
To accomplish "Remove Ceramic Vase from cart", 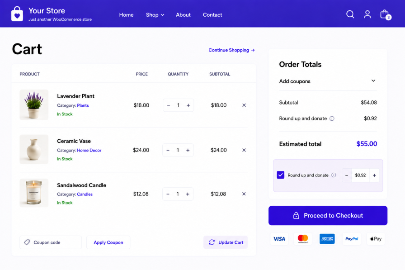I will [244, 150].
